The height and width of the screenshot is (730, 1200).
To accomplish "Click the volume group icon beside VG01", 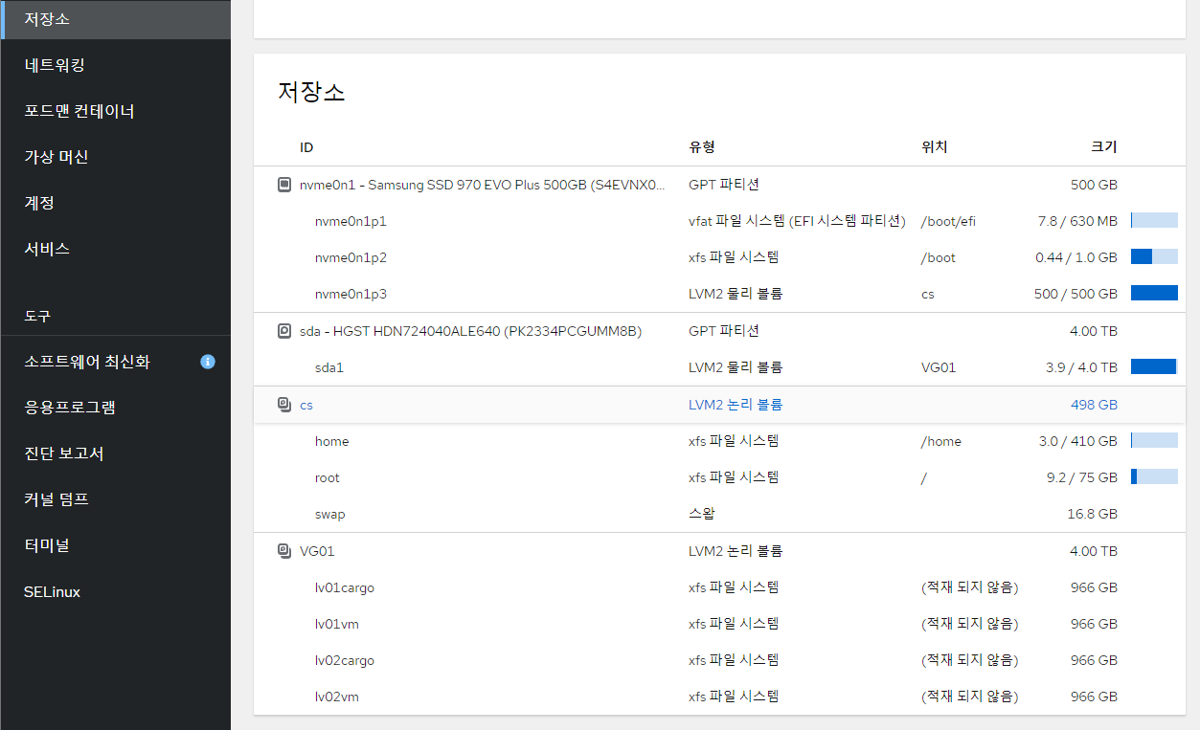I will coord(283,551).
